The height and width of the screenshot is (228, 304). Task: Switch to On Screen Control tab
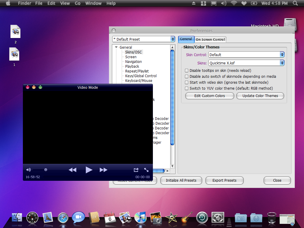[210, 39]
